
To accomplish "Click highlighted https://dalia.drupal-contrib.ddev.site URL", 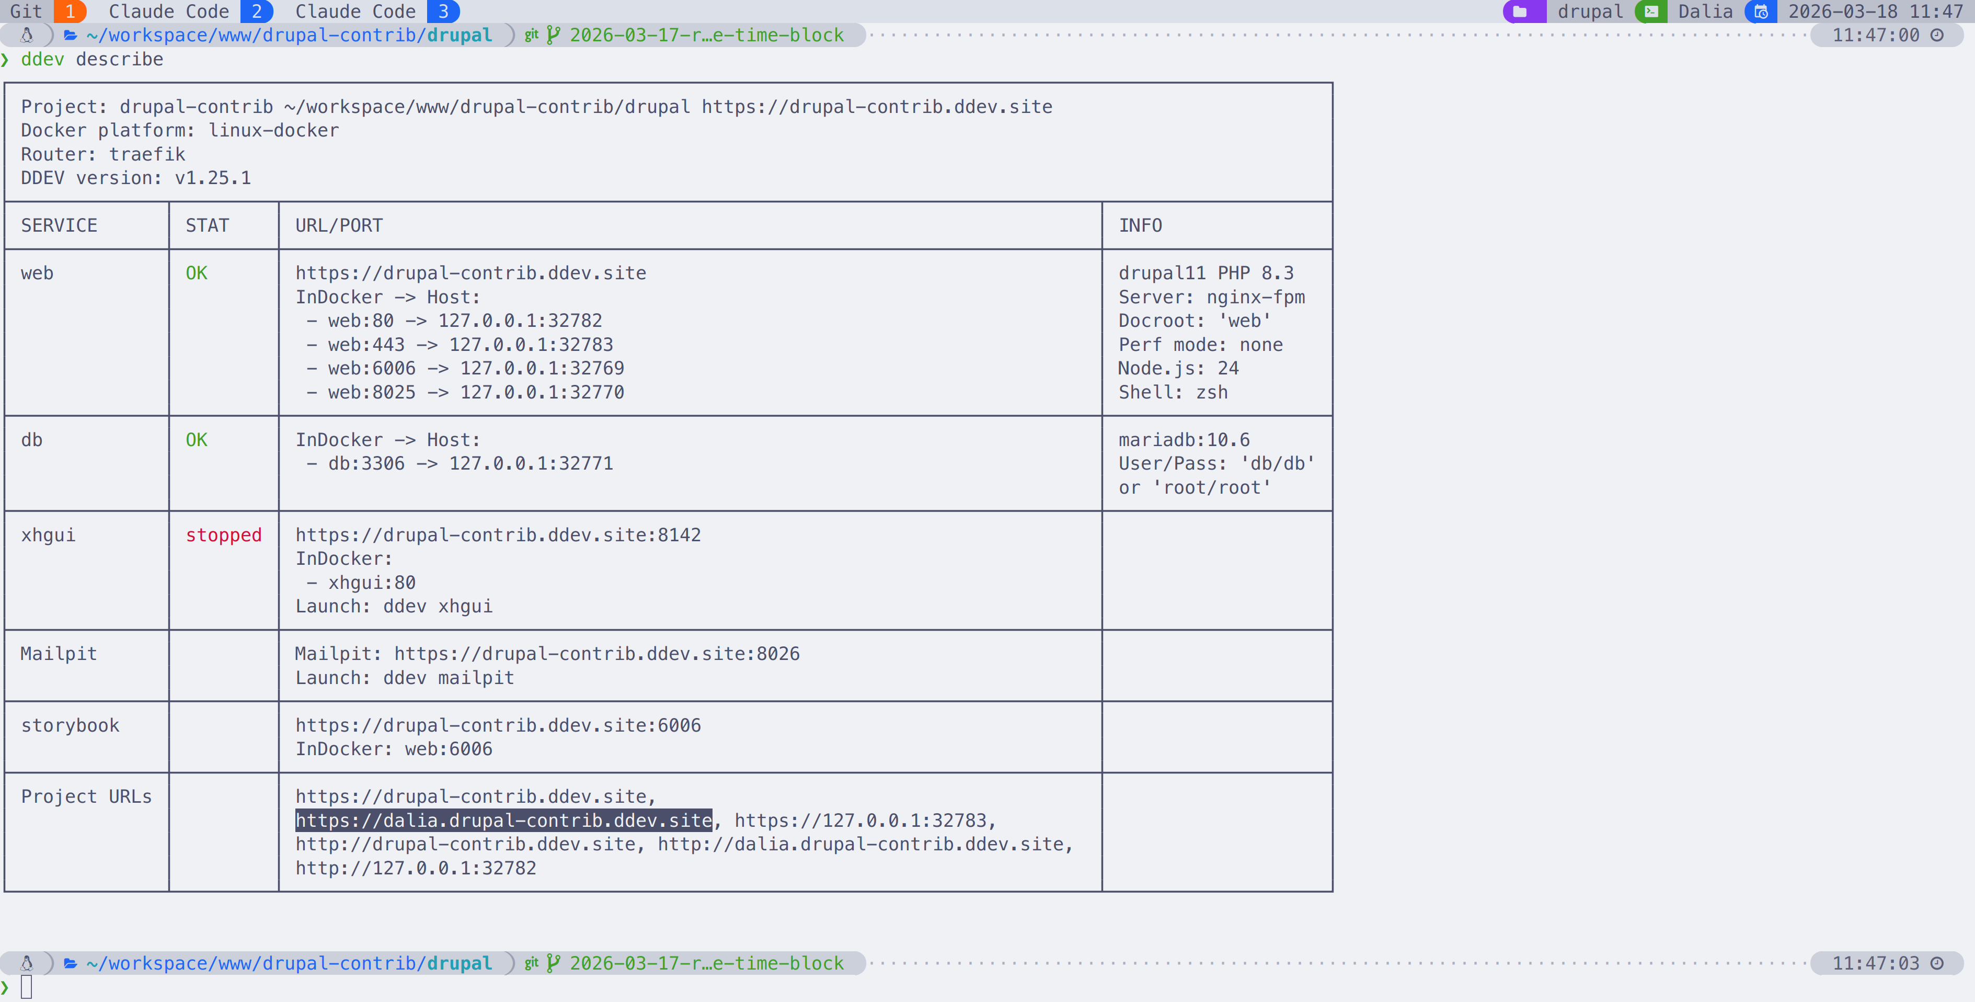I will point(504,820).
